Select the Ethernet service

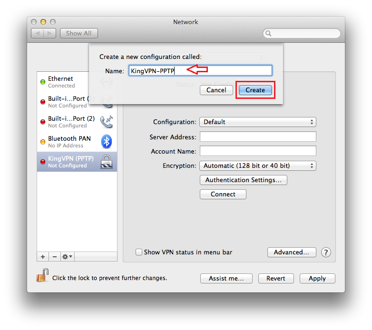[77, 82]
